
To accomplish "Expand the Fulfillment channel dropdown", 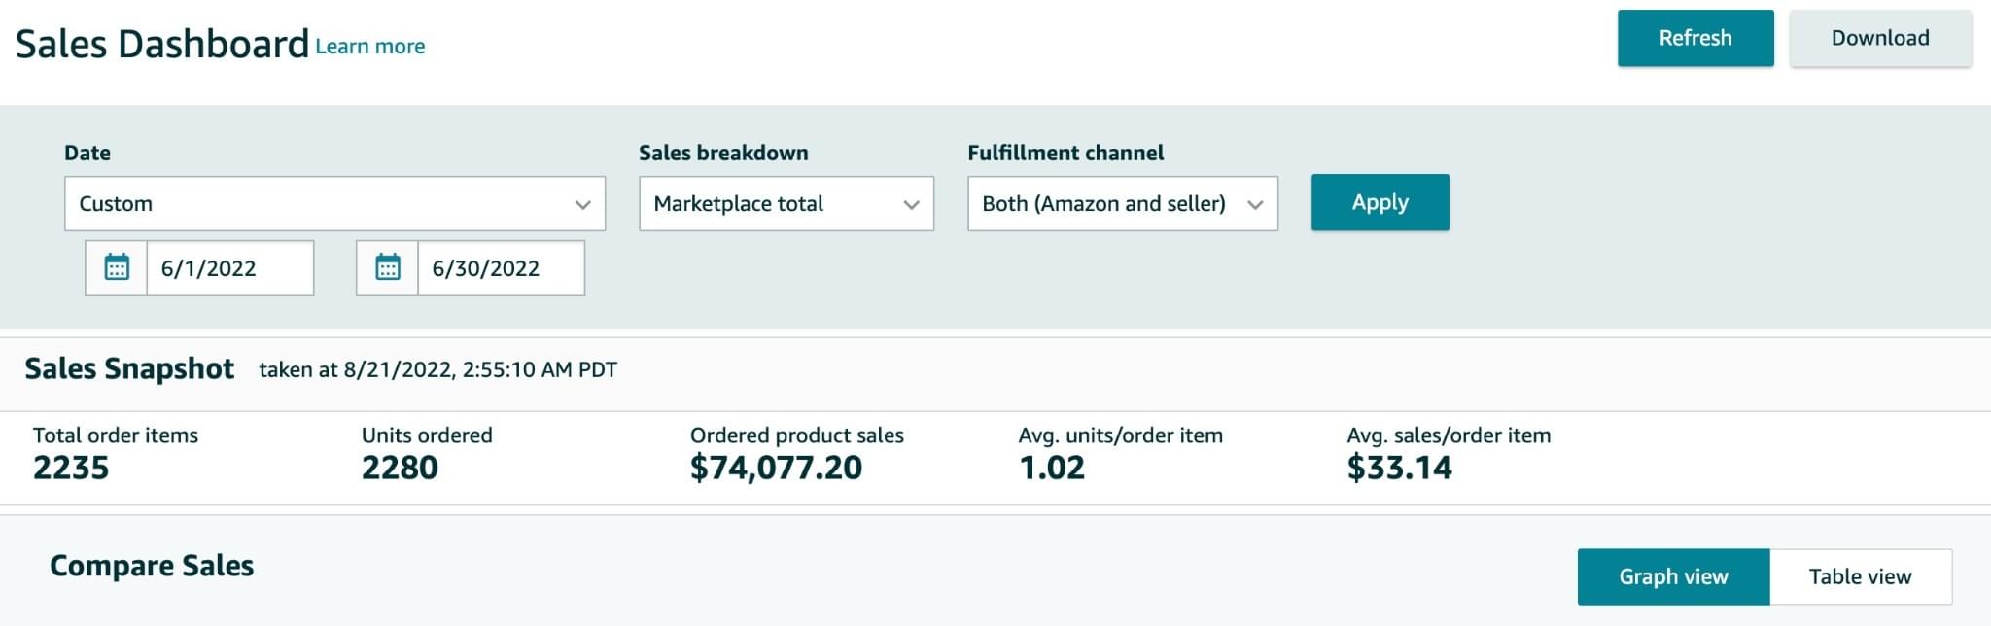I will (1122, 204).
